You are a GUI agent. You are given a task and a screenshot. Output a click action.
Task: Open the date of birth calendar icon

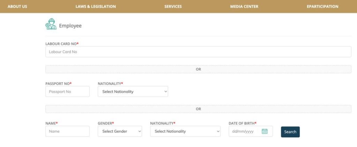264,131
